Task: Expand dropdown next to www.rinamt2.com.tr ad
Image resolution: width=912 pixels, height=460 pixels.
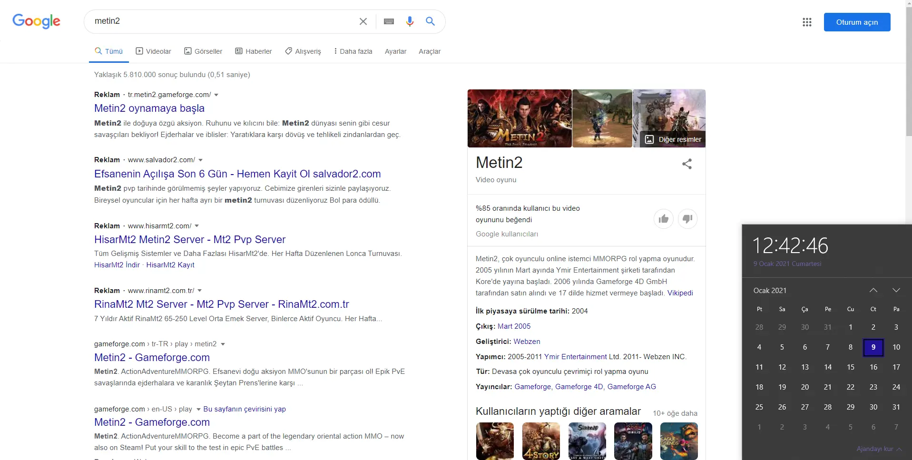Action: (x=200, y=291)
